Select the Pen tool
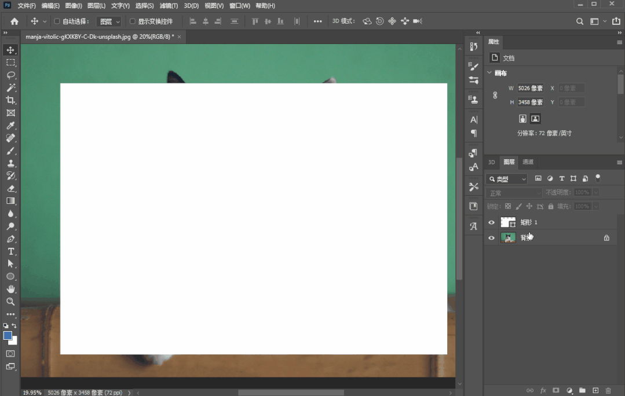Viewport: 625px width, 396px height. (11, 239)
